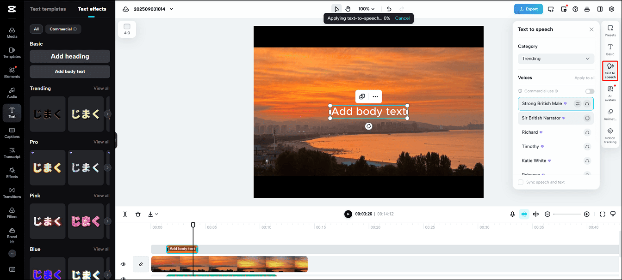Enable Sync speech and text checkbox
Image resolution: width=622 pixels, height=280 pixels.
click(521, 182)
